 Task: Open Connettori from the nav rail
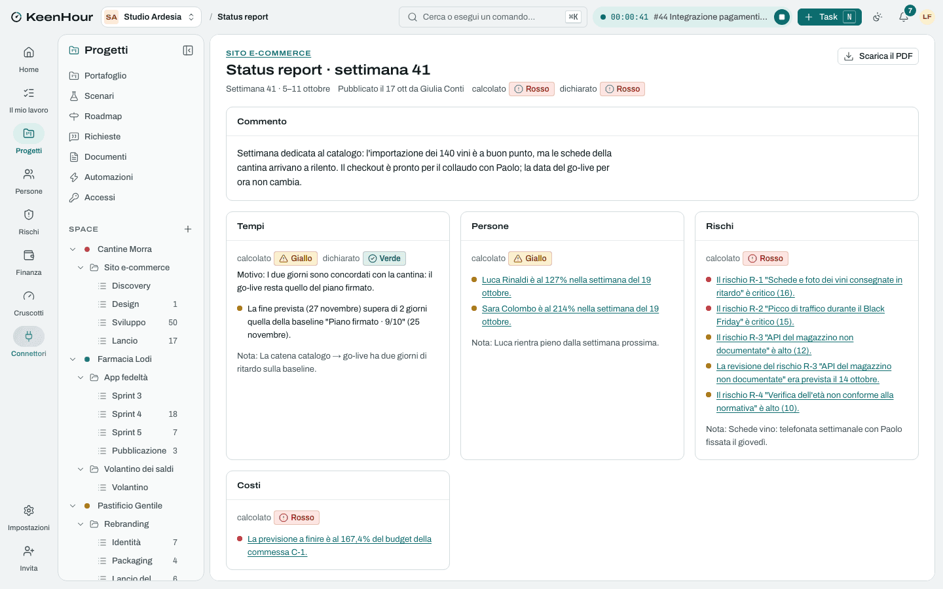pos(29,344)
